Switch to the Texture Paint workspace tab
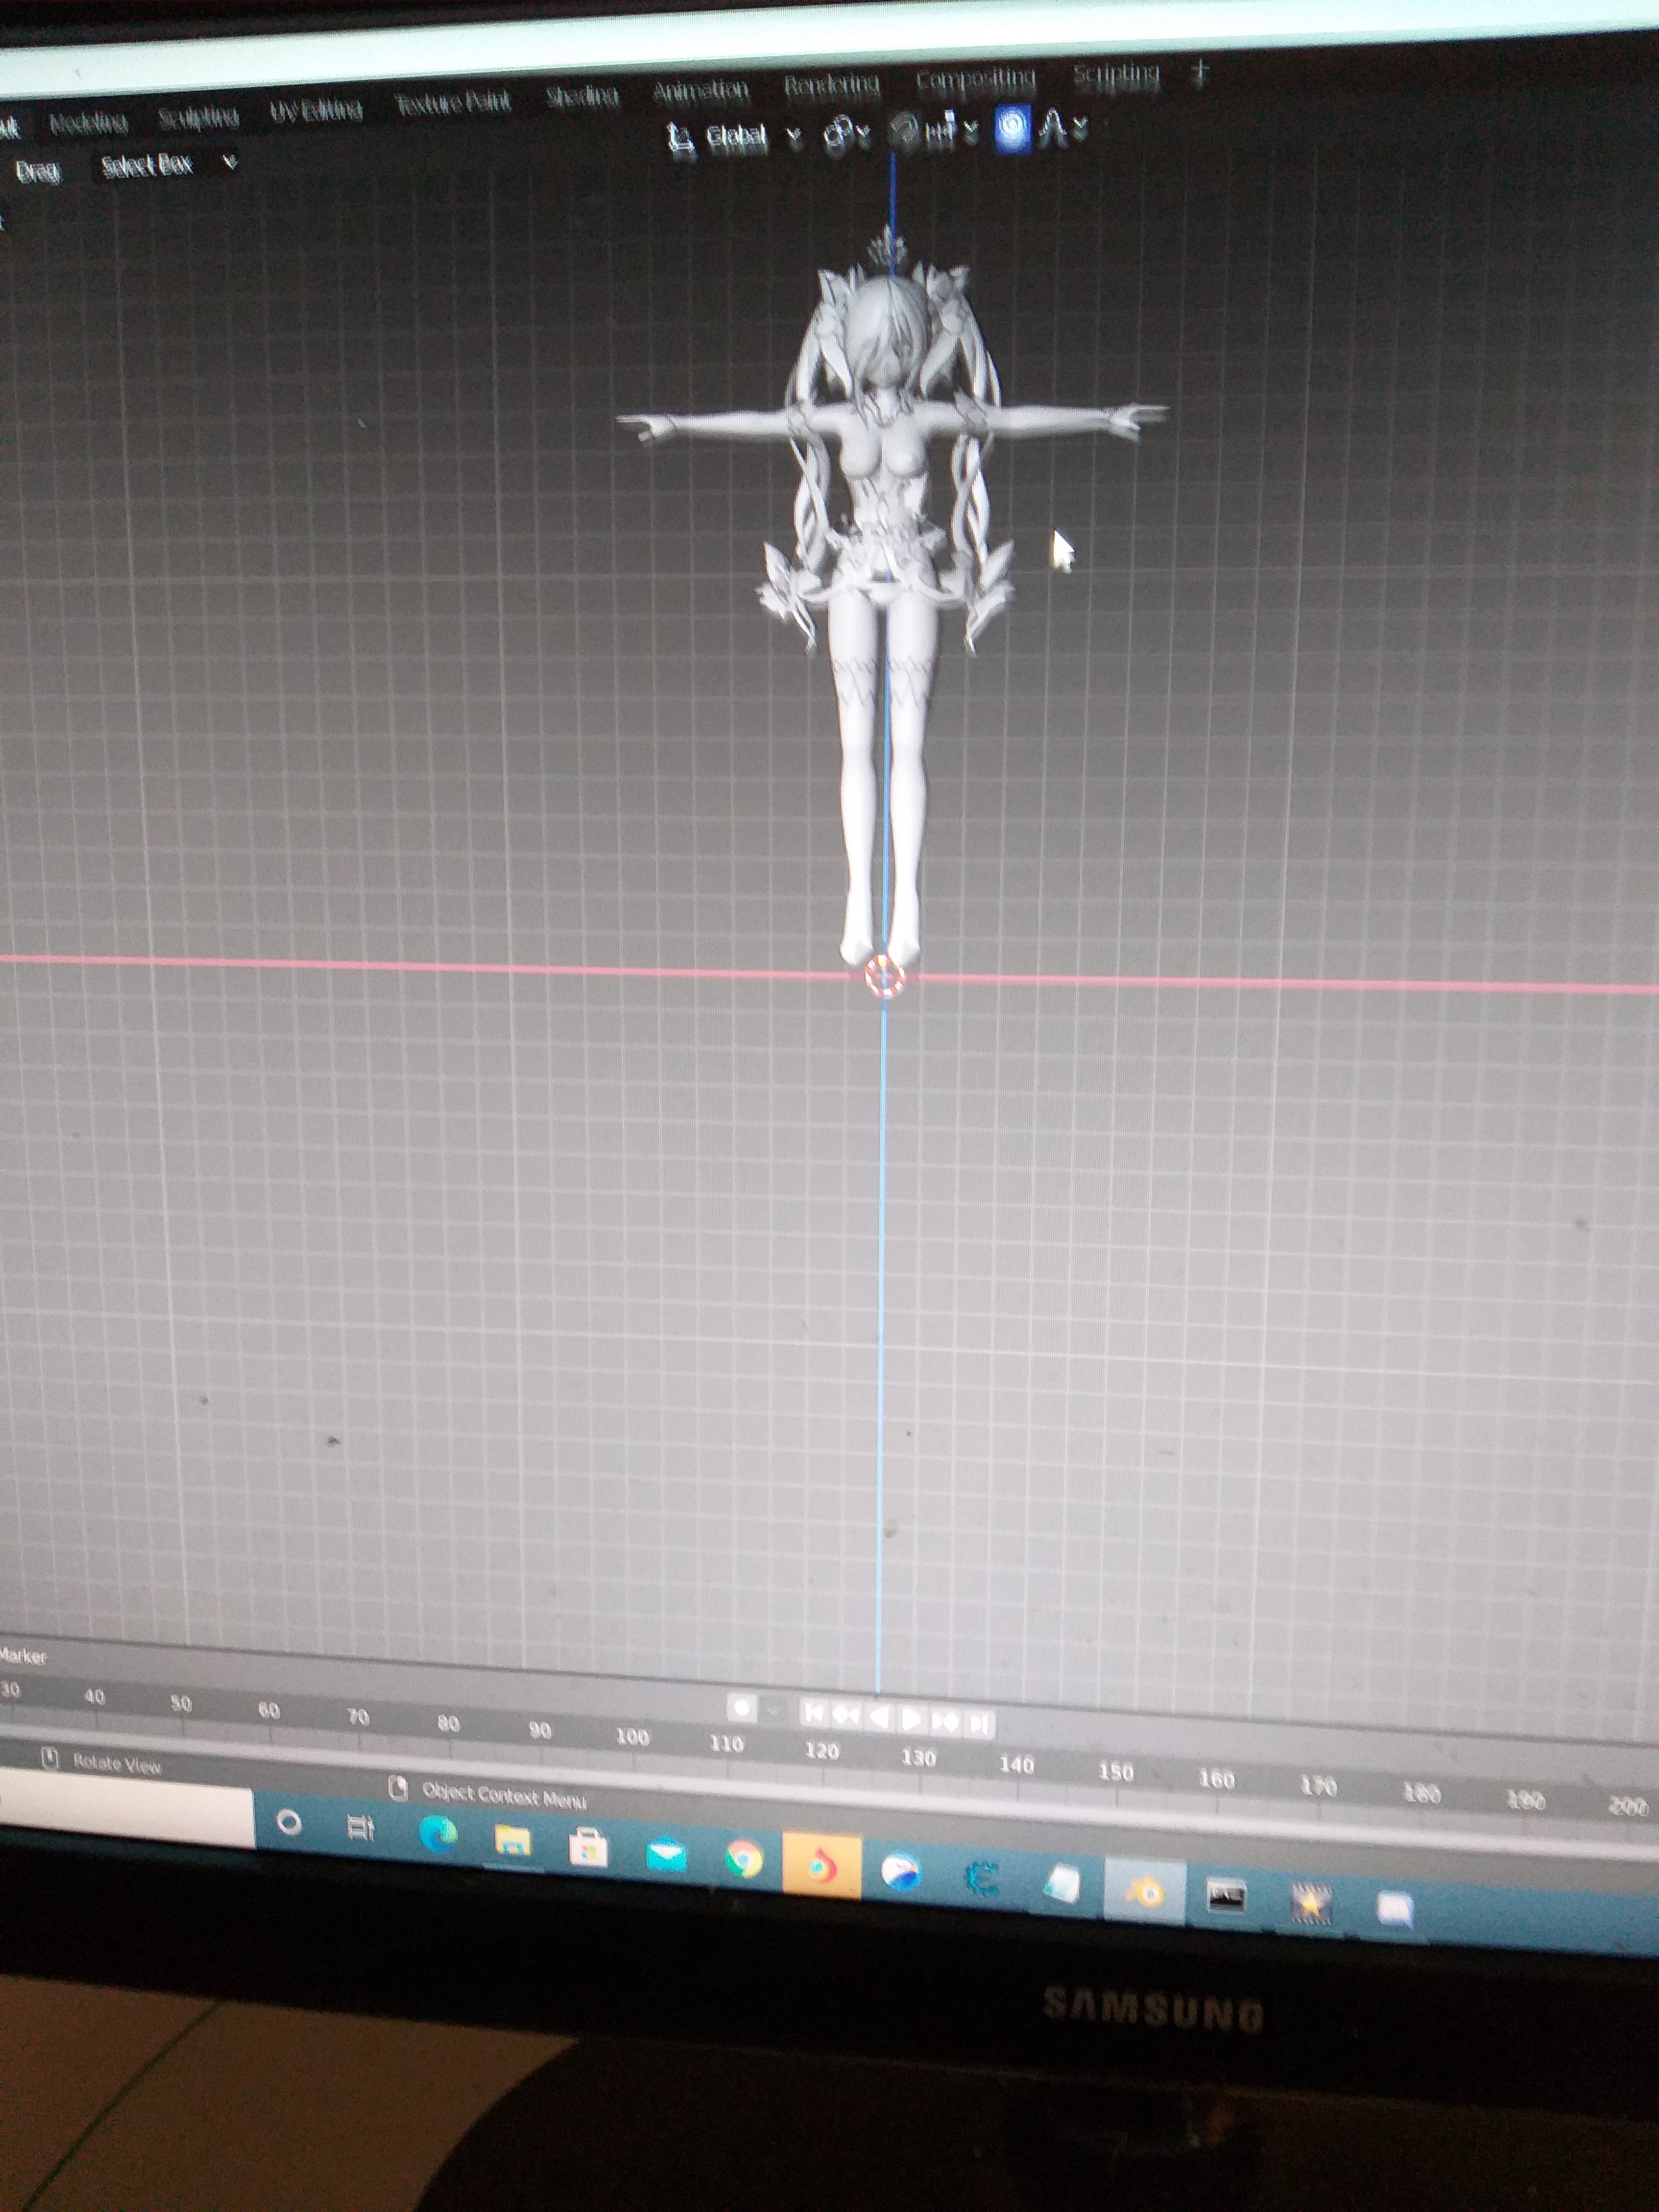This screenshot has height=2212, width=1659. point(452,102)
